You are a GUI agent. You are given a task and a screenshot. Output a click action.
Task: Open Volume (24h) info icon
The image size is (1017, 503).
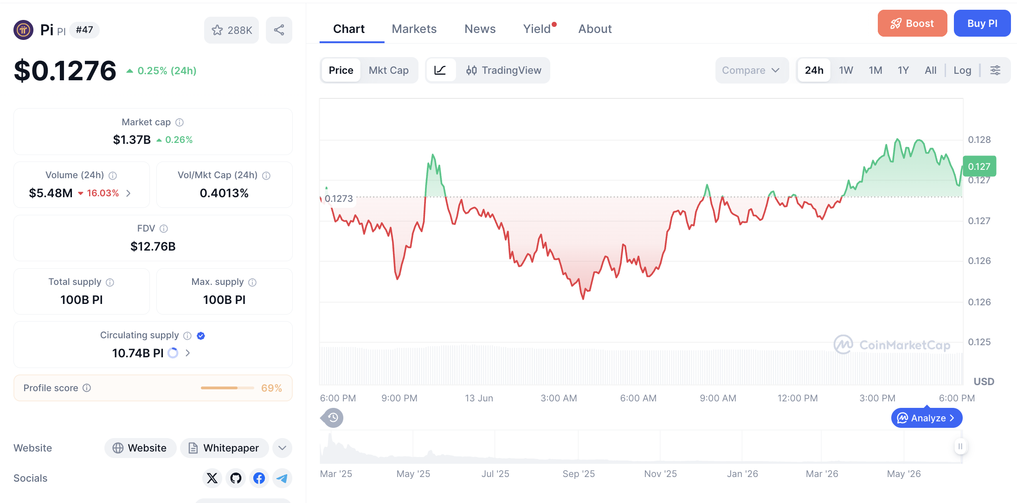pos(113,175)
